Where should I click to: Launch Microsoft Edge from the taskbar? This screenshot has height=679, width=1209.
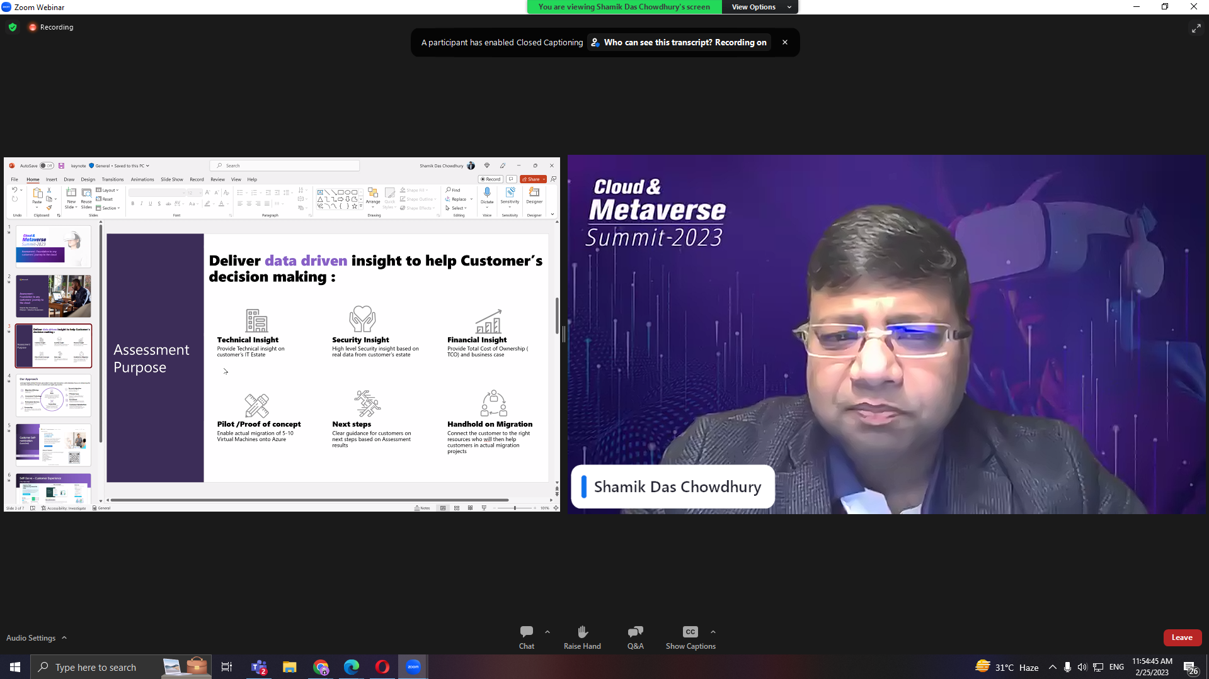point(351,667)
